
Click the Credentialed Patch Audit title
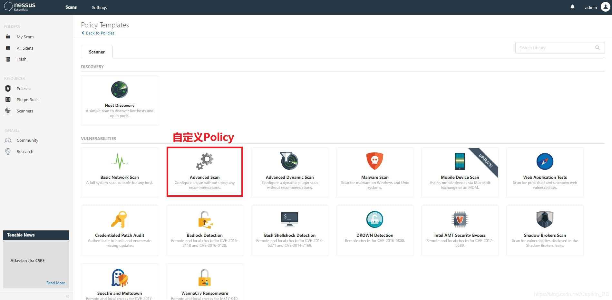tap(120, 235)
